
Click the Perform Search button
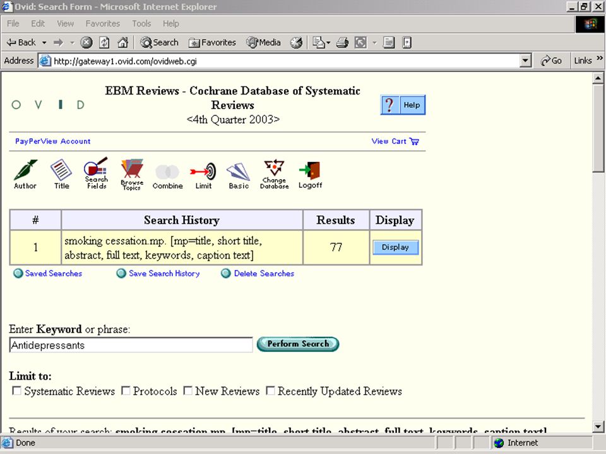coord(298,344)
